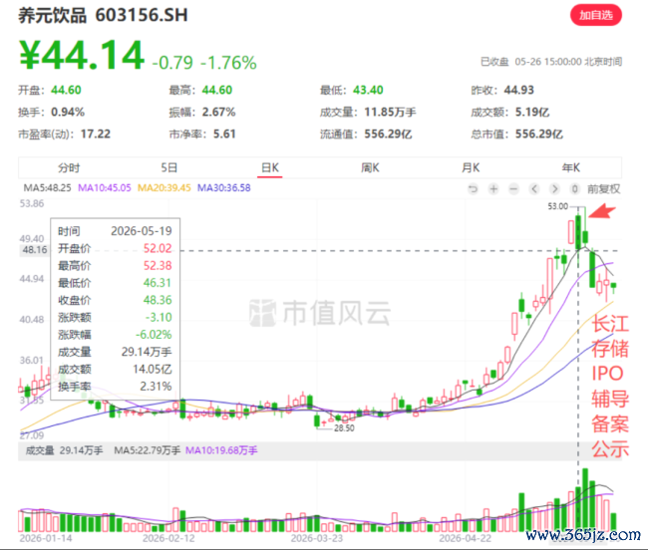Click the MA20:39.45 indicator label

pyautogui.click(x=164, y=188)
